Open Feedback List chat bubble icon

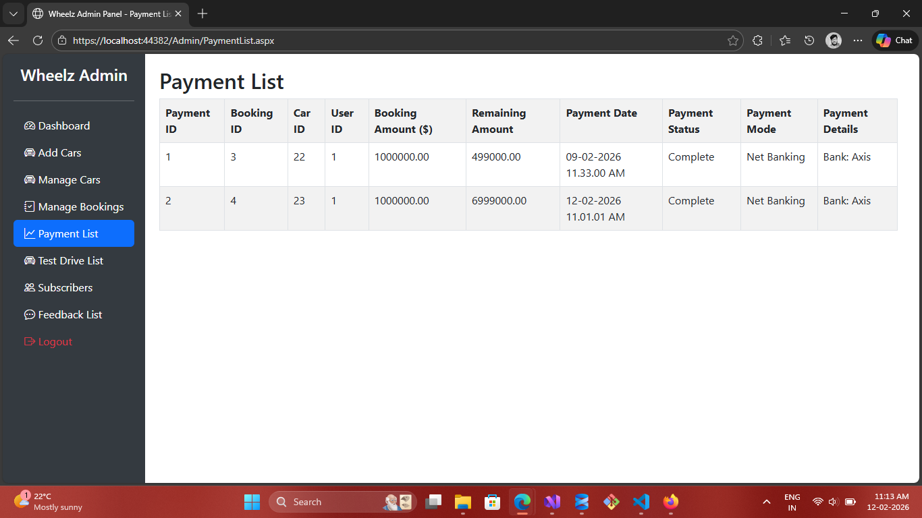click(x=30, y=315)
